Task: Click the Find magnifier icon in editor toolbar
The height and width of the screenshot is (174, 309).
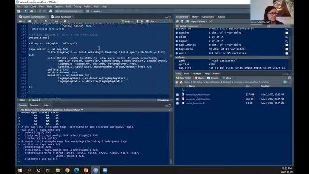Action: 46,21
